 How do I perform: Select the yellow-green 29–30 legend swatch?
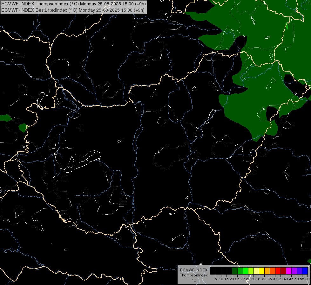coord(251,271)
